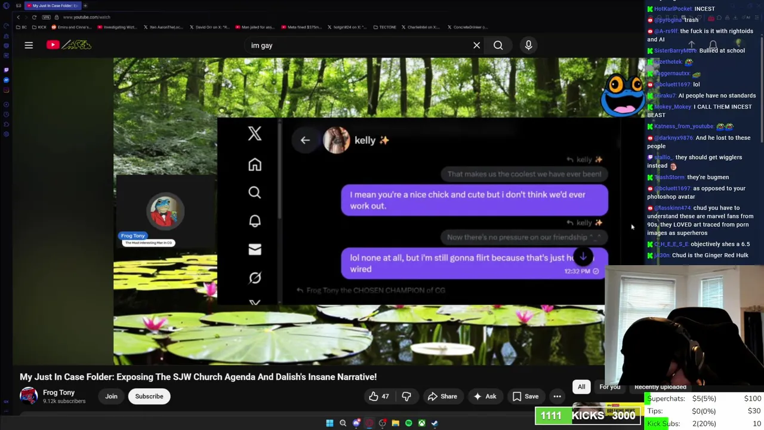Click the video title text
The height and width of the screenshot is (430, 764).
tap(198, 377)
